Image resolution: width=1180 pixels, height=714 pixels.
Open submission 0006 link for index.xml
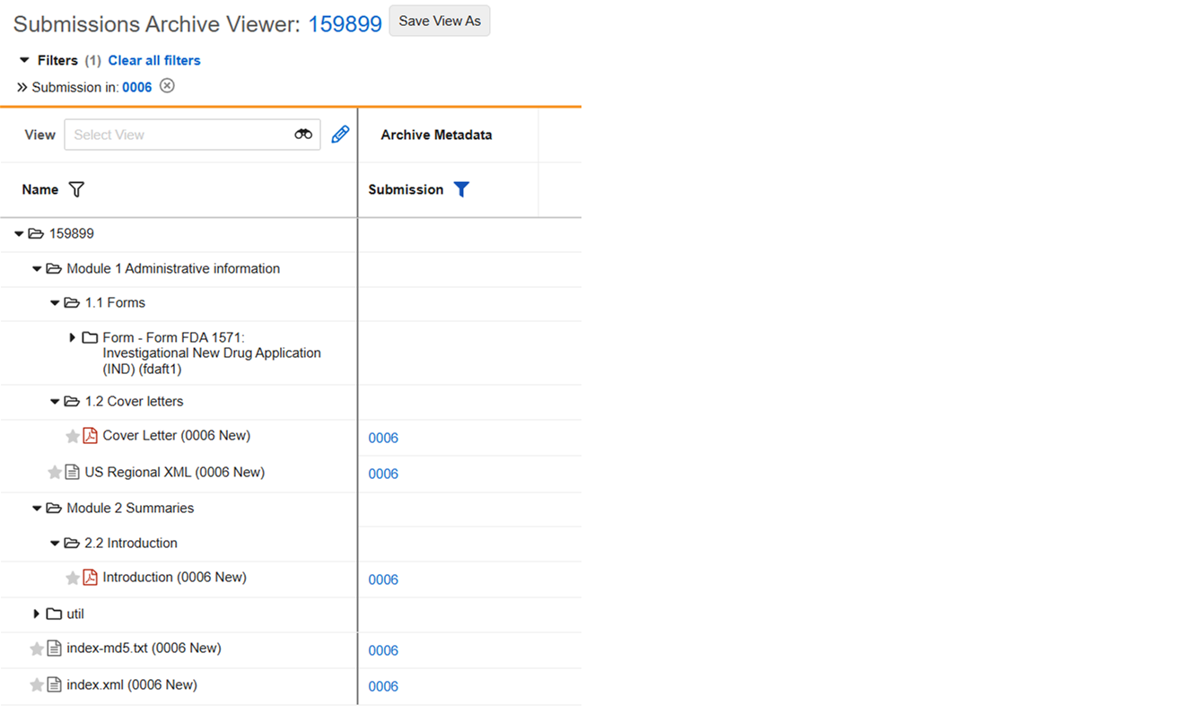[x=383, y=686]
